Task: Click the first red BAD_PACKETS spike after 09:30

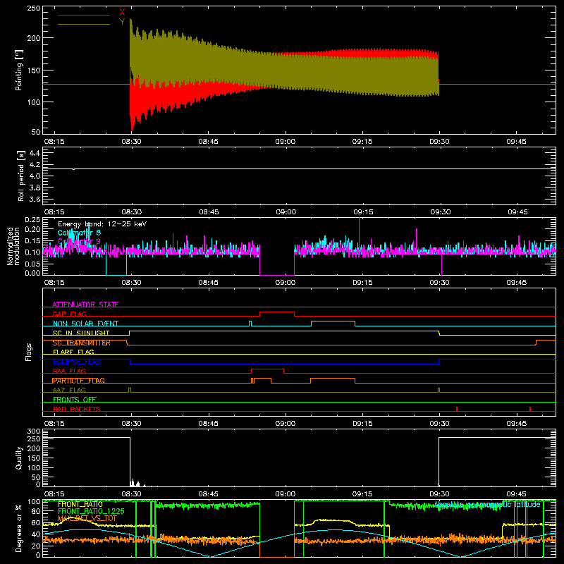Action: pyautogui.click(x=456, y=409)
